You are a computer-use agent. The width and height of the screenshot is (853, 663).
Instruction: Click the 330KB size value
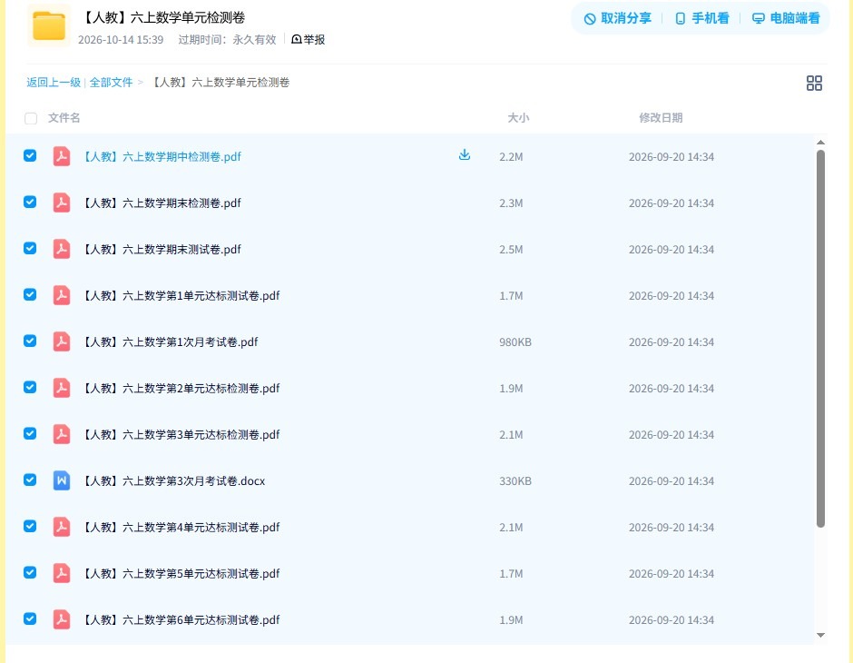[515, 480]
